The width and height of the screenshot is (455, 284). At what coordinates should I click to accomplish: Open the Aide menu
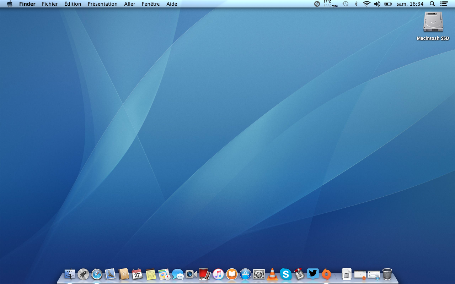172,4
